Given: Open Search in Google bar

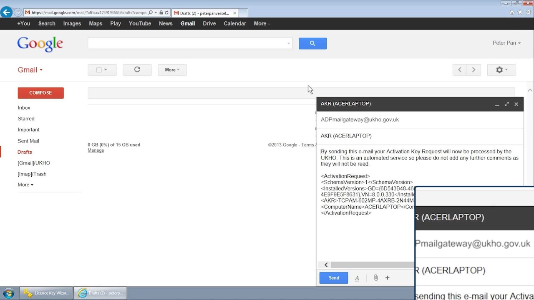Looking at the screenshot, I should click(47, 24).
